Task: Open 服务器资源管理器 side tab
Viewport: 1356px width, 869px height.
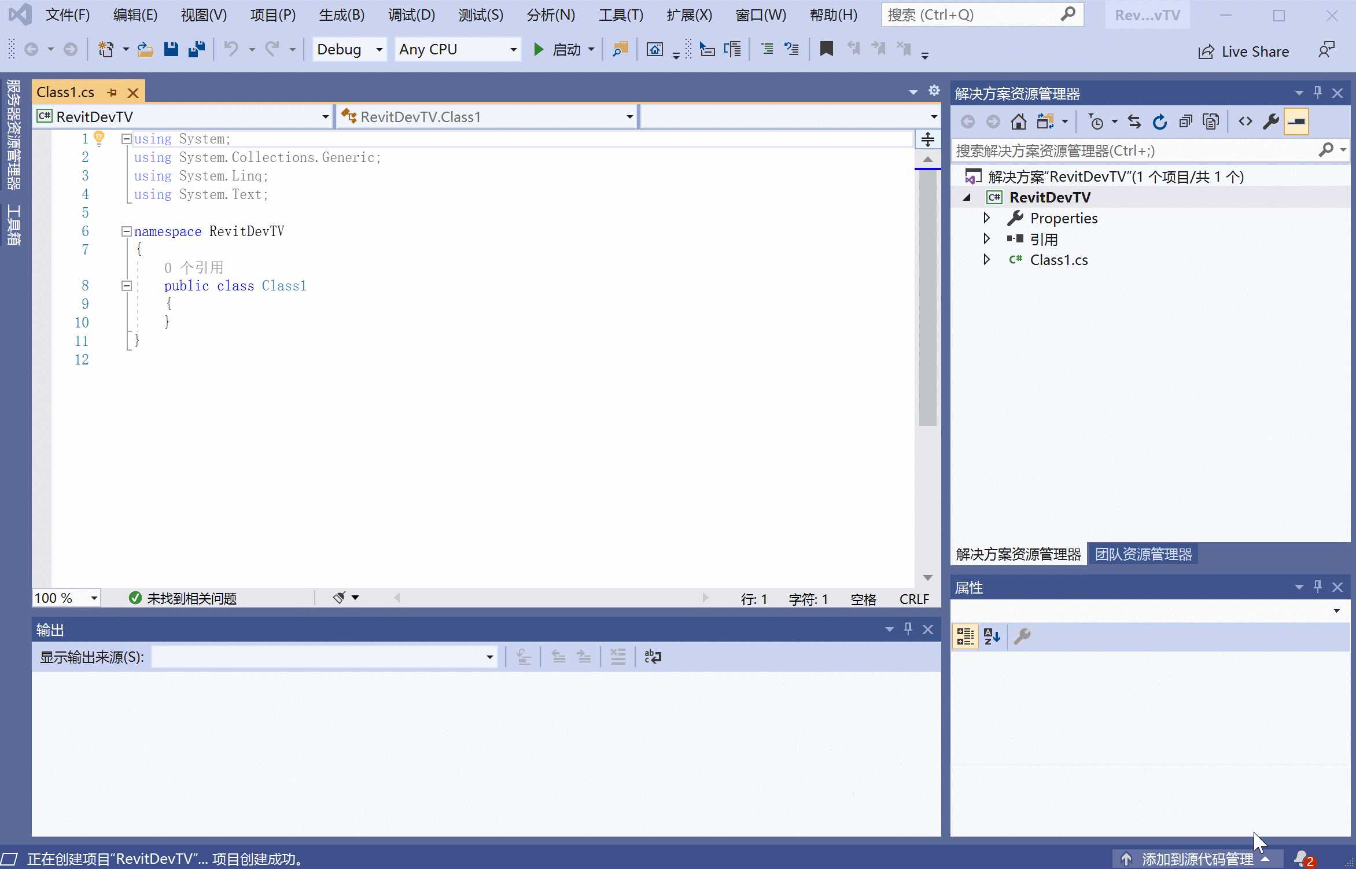Action: 13,134
